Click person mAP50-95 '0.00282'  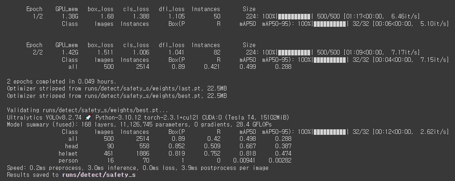(x=280, y=160)
